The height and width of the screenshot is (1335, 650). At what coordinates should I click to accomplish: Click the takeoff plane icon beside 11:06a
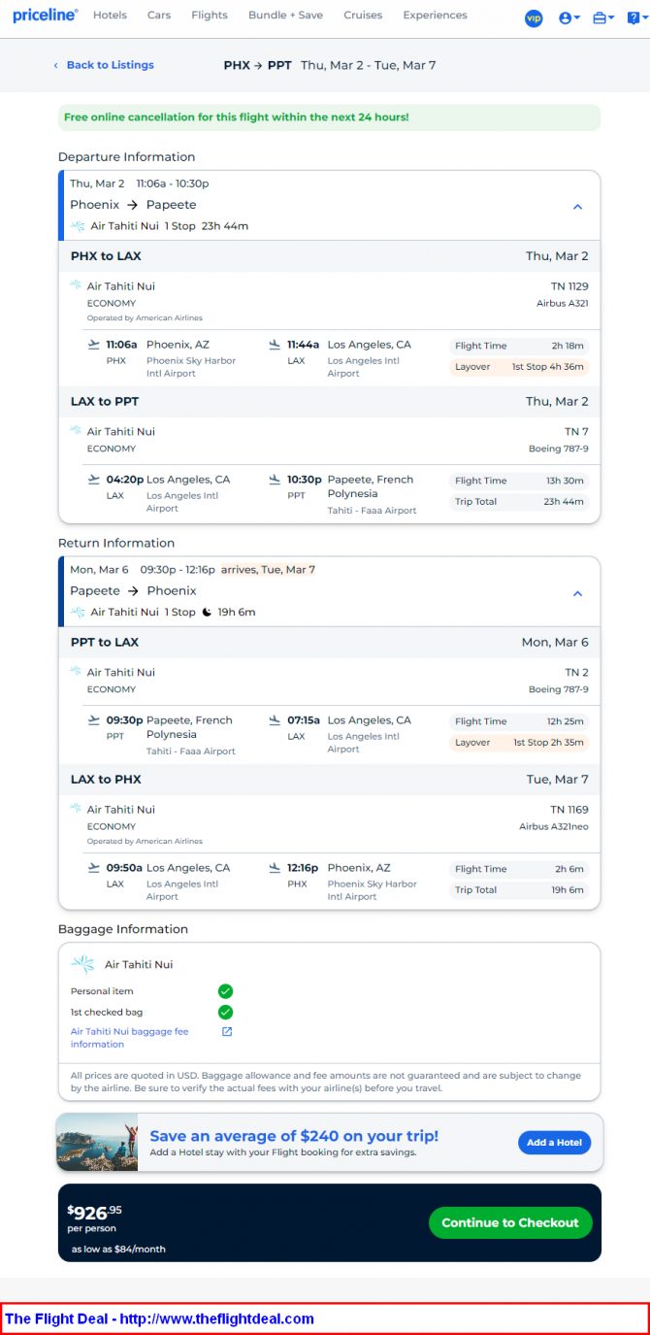pos(93,345)
